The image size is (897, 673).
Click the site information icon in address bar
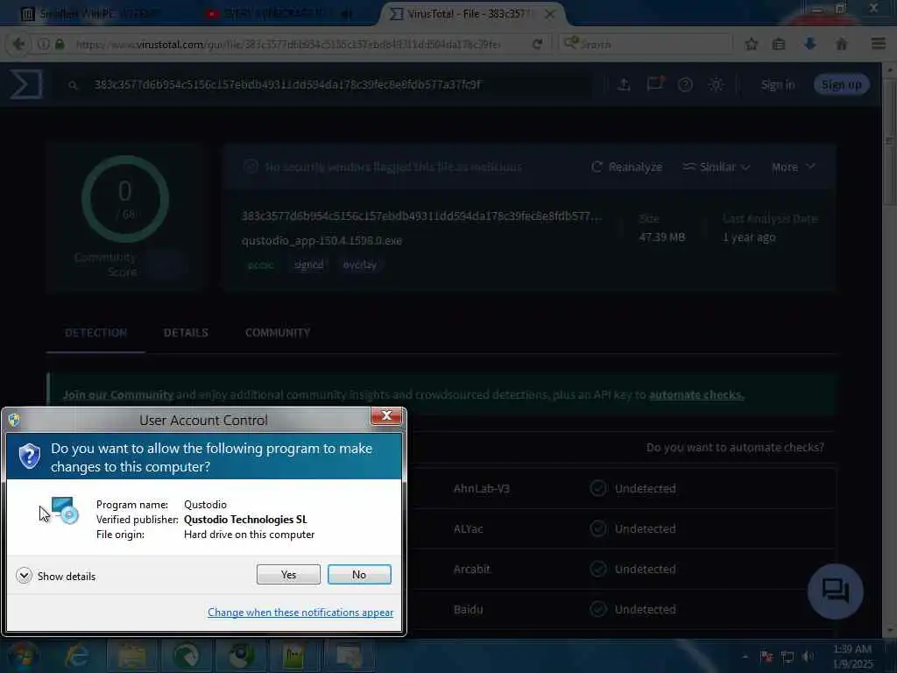click(44, 44)
